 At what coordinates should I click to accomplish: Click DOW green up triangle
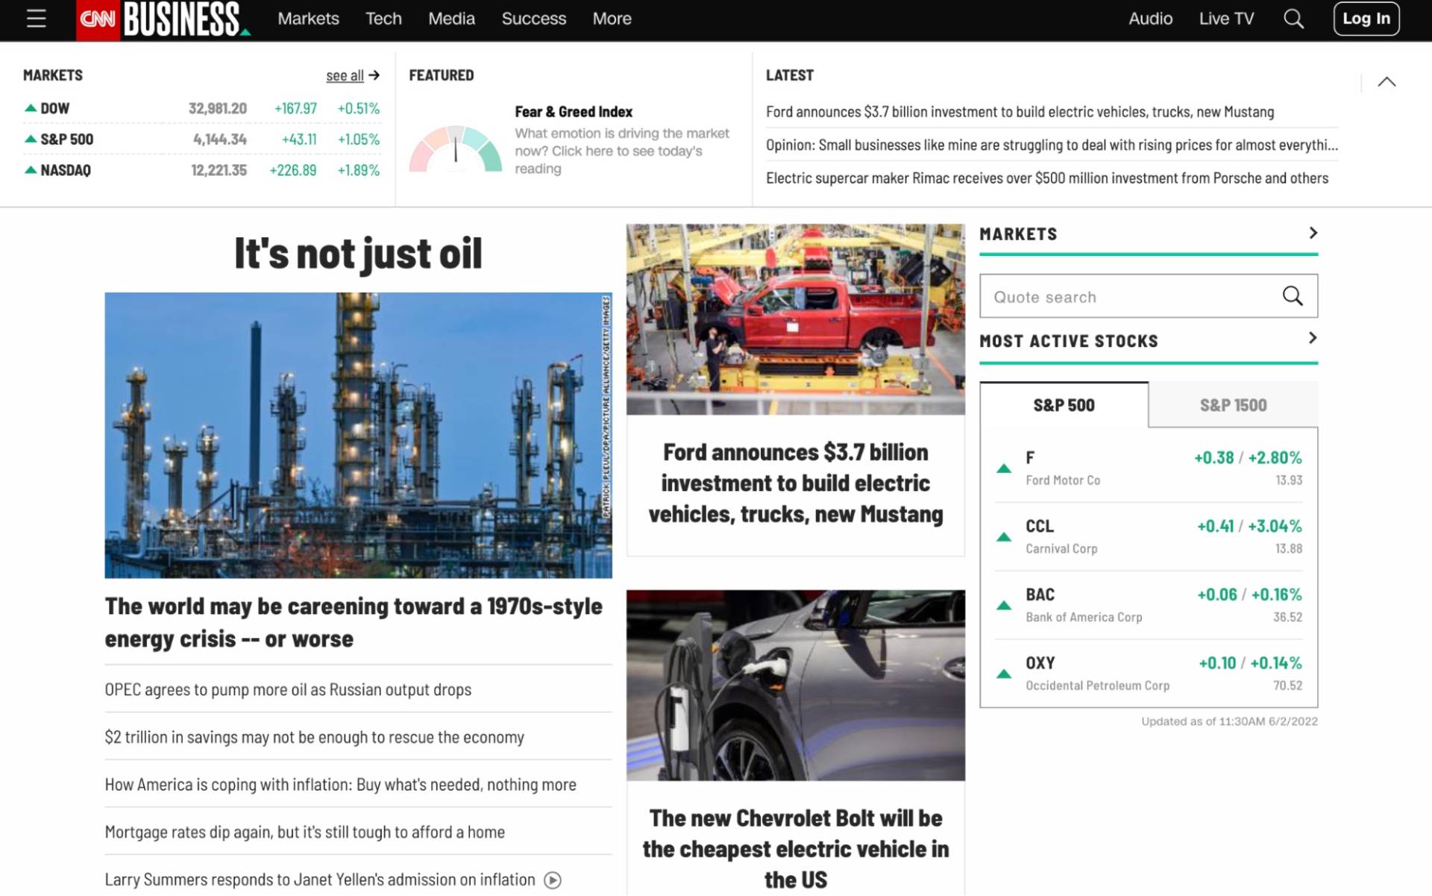point(31,108)
